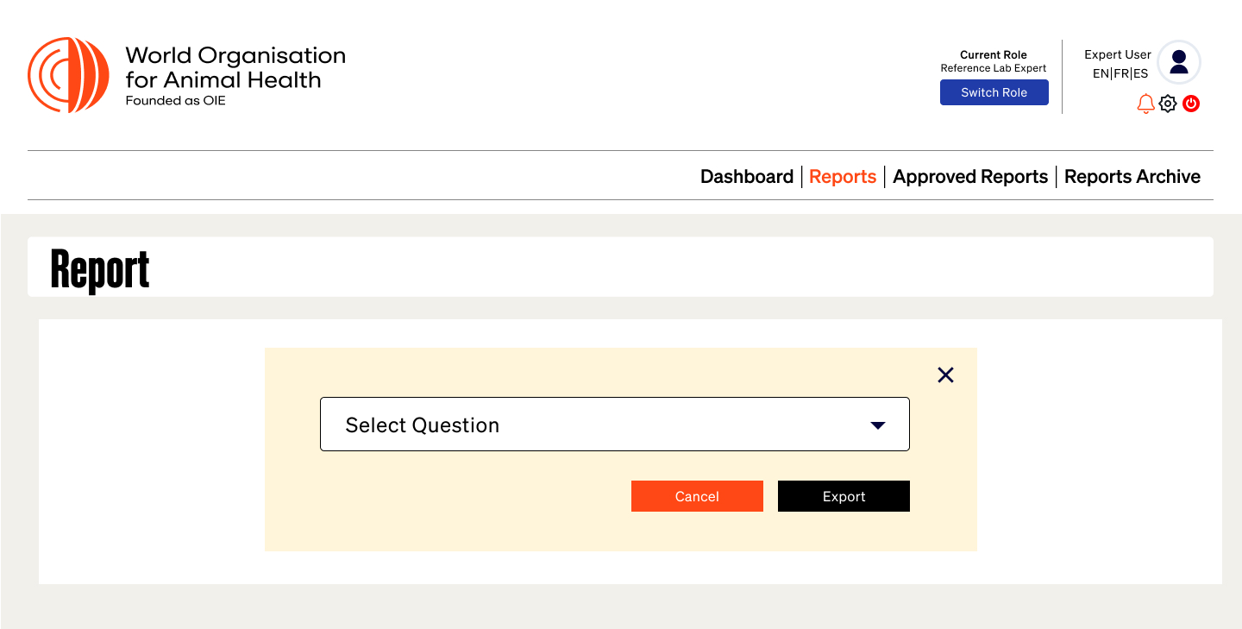The width and height of the screenshot is (1242, 629).
Task: Click the red power logout icon
Action: 1191,104
